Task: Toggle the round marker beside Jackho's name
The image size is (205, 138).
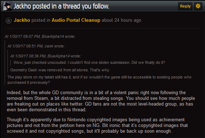Action: tap(9, 20)
